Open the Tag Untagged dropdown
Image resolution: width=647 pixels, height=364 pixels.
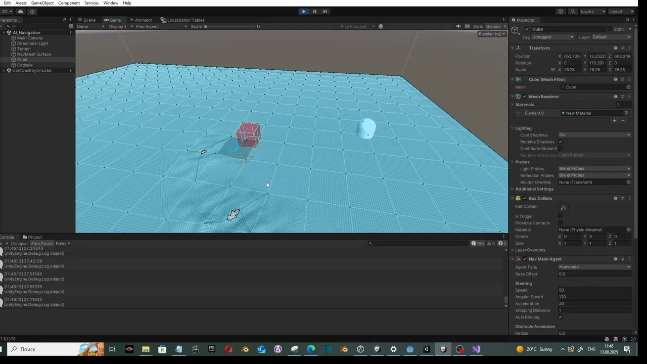(x=552, y=37)
